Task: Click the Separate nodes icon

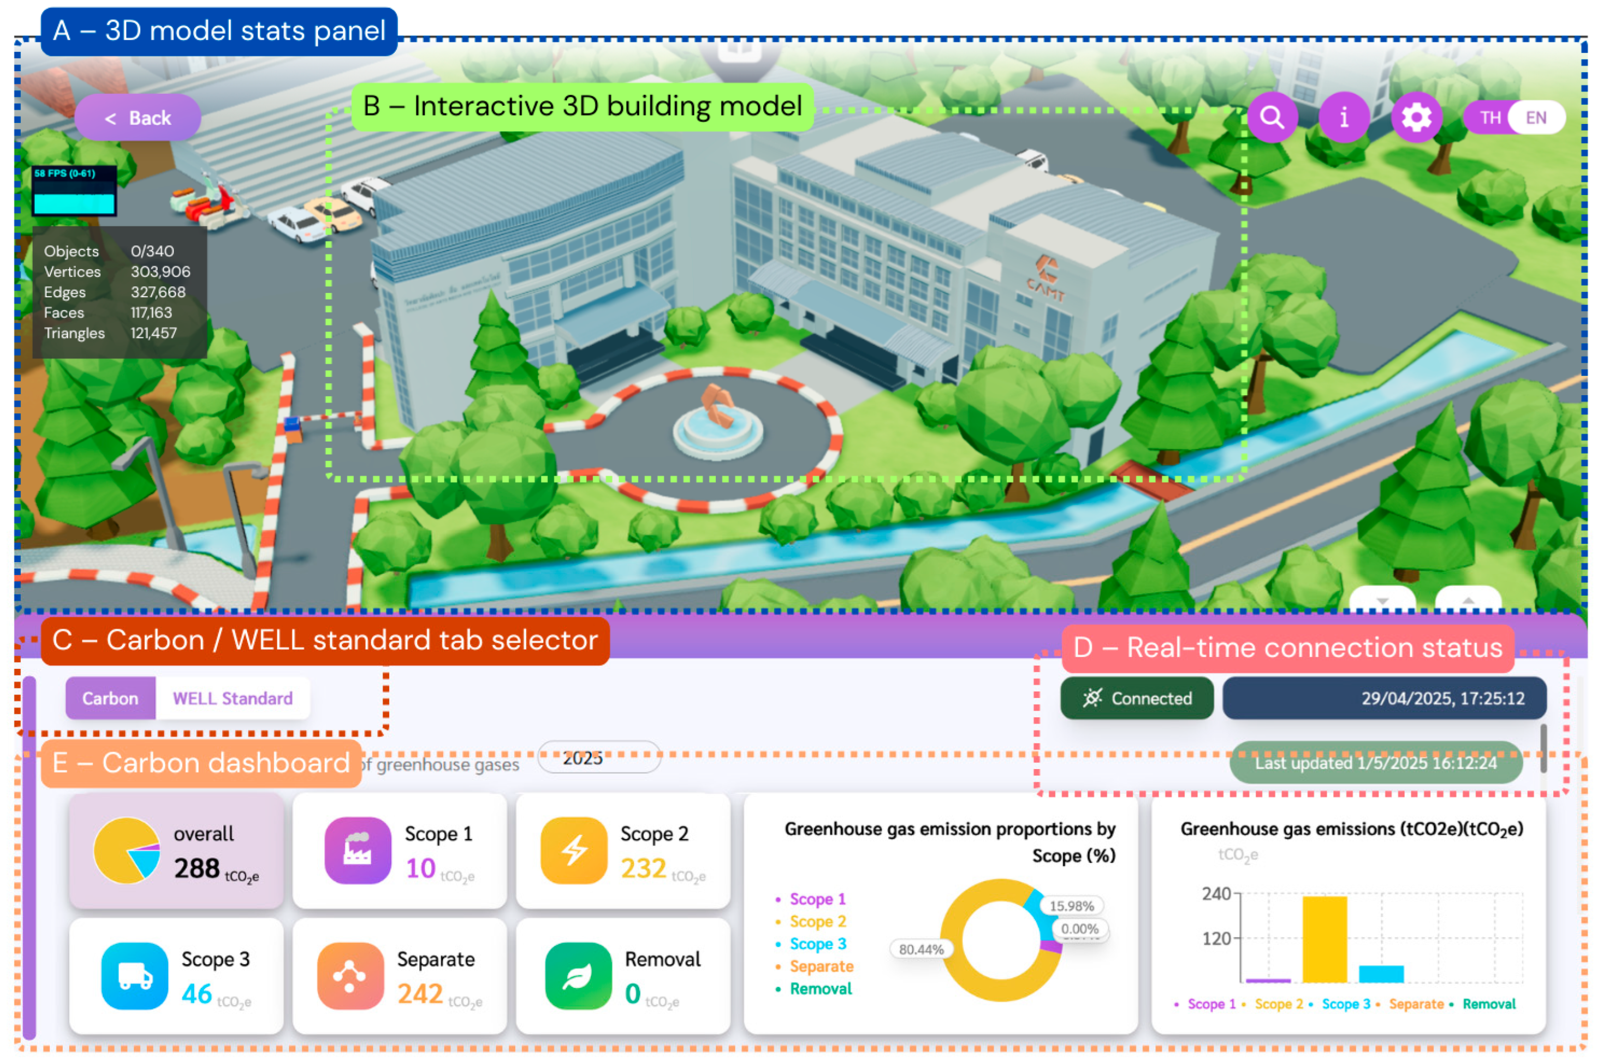Action: pos(350,975)
